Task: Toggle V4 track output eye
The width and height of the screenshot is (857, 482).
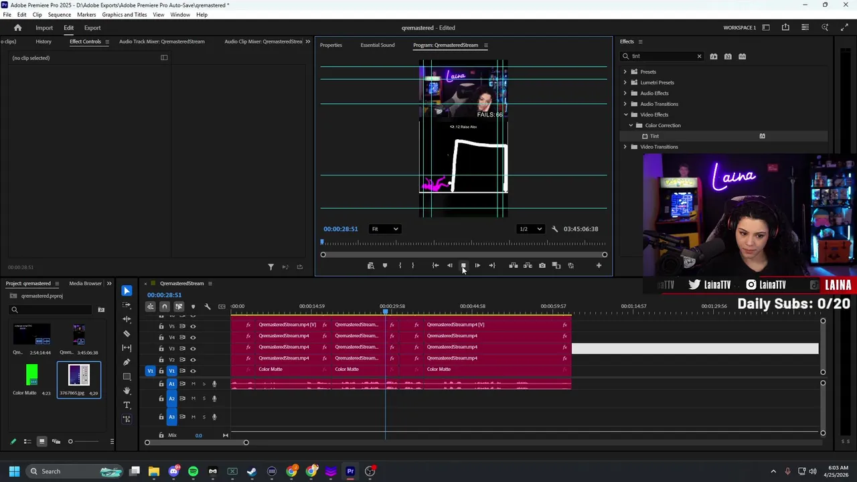Action: click(x=193, y=337)
